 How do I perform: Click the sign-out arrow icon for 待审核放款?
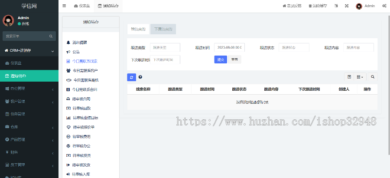tap(68, 165)
